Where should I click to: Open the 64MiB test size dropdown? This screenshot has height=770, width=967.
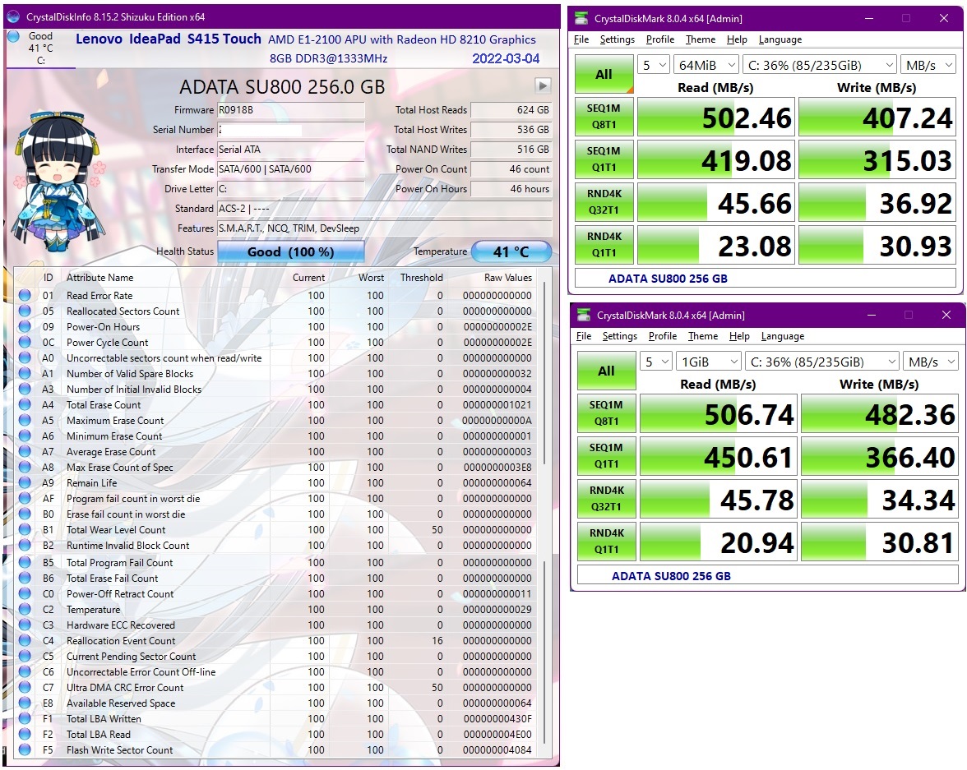(x=706, y=65)
